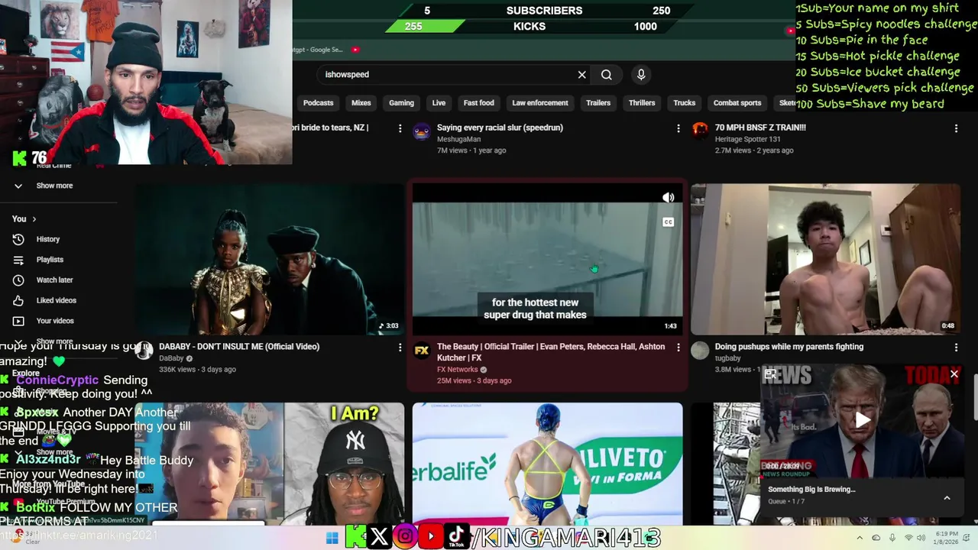The image size is (978, 550).
Task: Open the shirtless pushups video thumbnail
Action: tap(825, 259)
